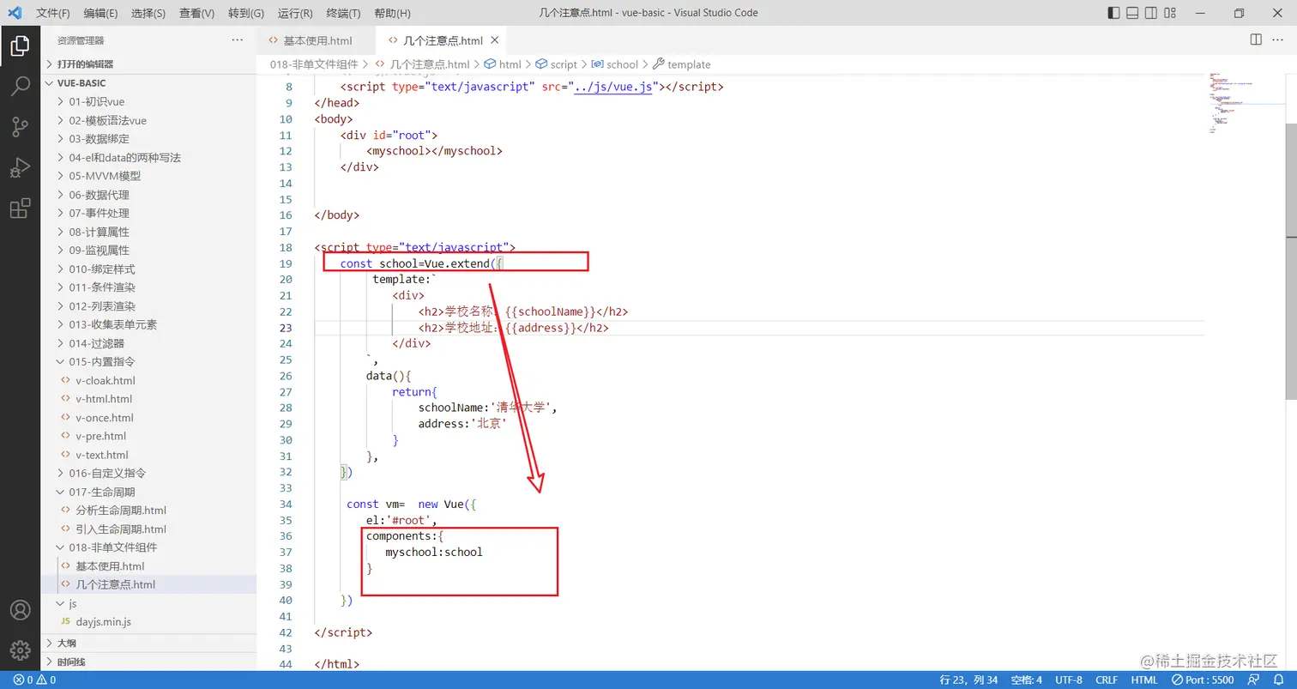Open the 查看(V) menu

(197, 13)
